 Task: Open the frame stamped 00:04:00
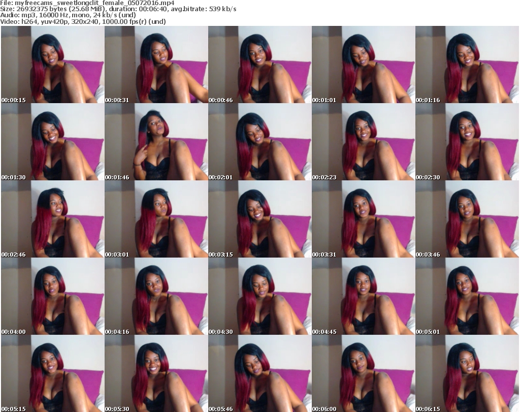[x=52, y=297]
